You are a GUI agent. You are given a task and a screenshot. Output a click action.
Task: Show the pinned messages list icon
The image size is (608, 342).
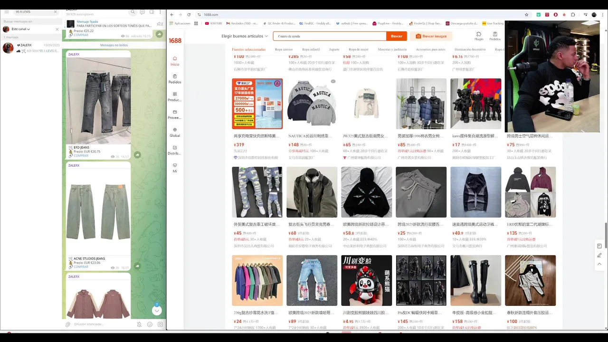tap(160, 24)
